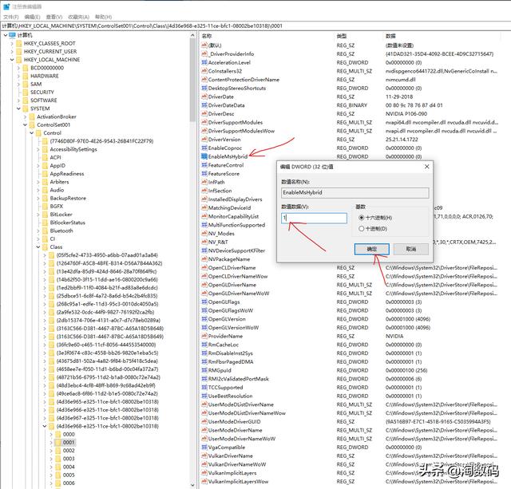Select the Acceleration.Level DWORD icon

(x=204, y=62)
